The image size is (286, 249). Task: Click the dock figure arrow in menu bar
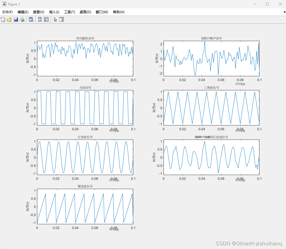tap(284, 12)
